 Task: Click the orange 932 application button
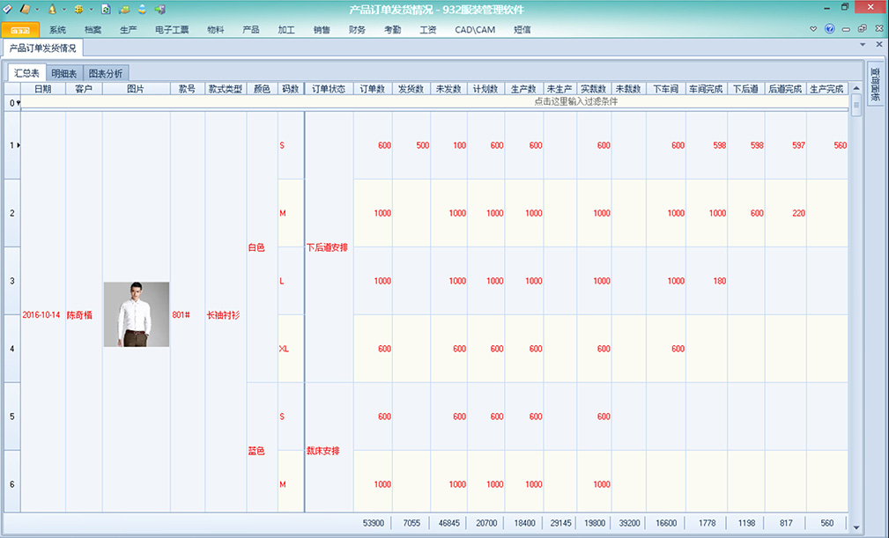pyautogui.click(x=19, y=29)
